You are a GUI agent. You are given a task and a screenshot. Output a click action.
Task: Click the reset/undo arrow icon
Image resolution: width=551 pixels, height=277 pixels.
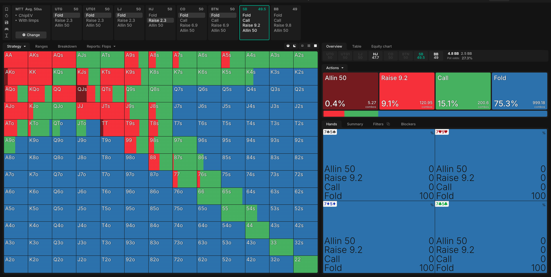tap(6, 16)
